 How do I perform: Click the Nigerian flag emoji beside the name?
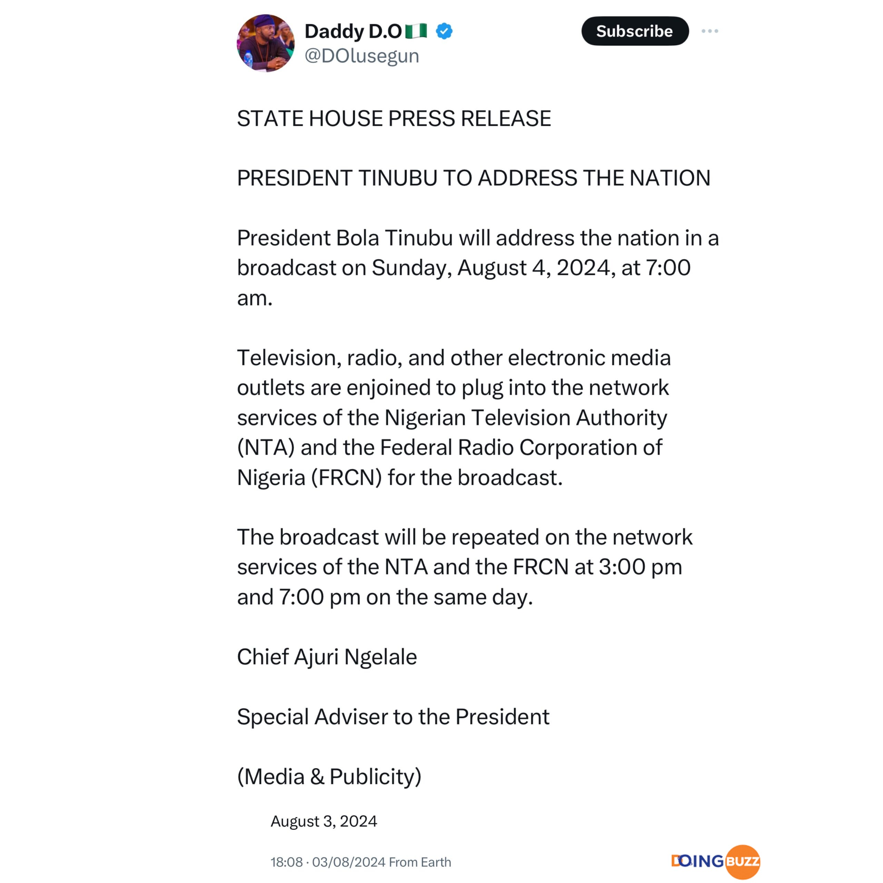pyautogui.click(x=415, y=31)
